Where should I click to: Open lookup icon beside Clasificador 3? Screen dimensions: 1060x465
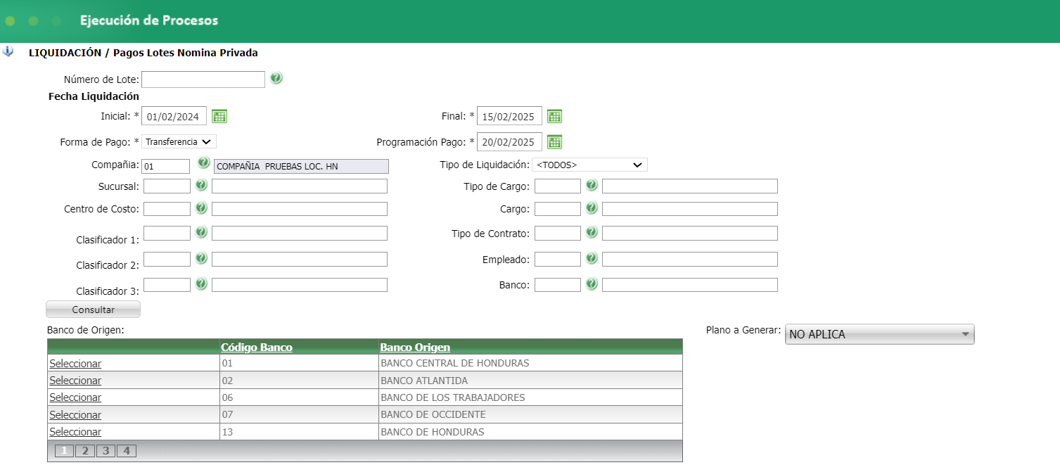201,284
